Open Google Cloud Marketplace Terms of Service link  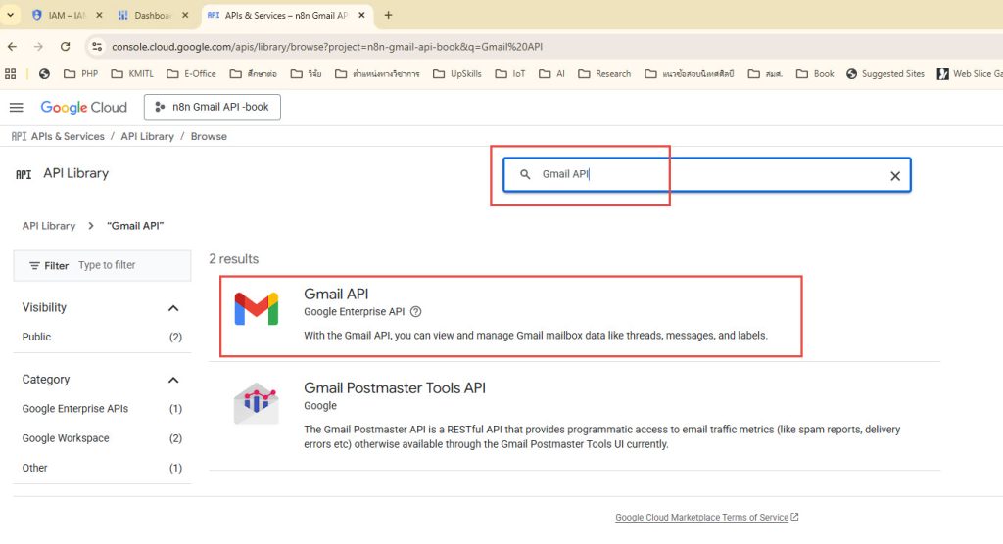[701, 517]
